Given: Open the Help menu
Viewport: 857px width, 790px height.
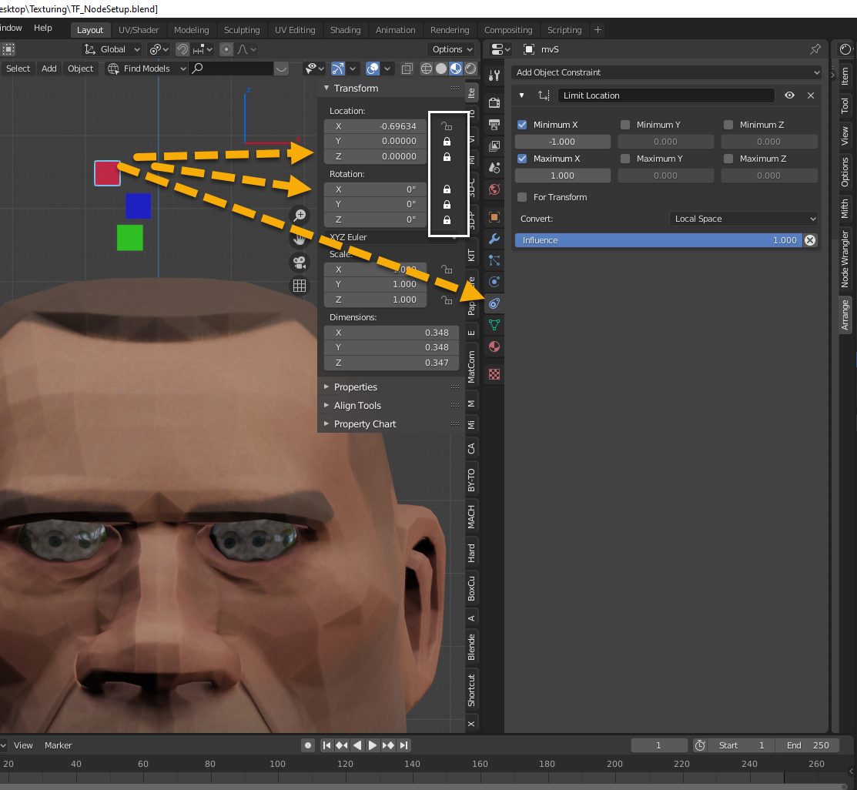Looking at the screenshot, I should [x=42, y=28].
